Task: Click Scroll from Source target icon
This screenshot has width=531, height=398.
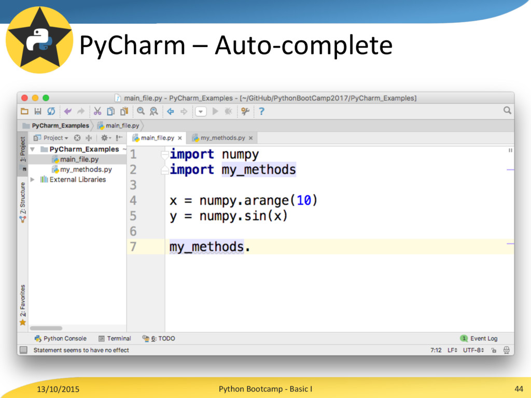Action: 77,138
